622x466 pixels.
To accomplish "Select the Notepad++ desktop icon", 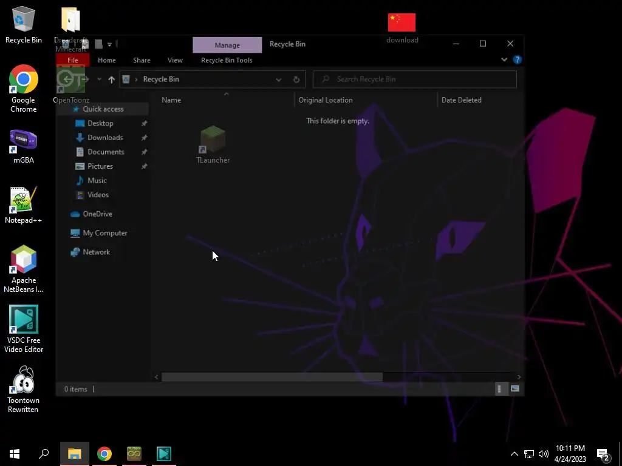I will [24, 205].
